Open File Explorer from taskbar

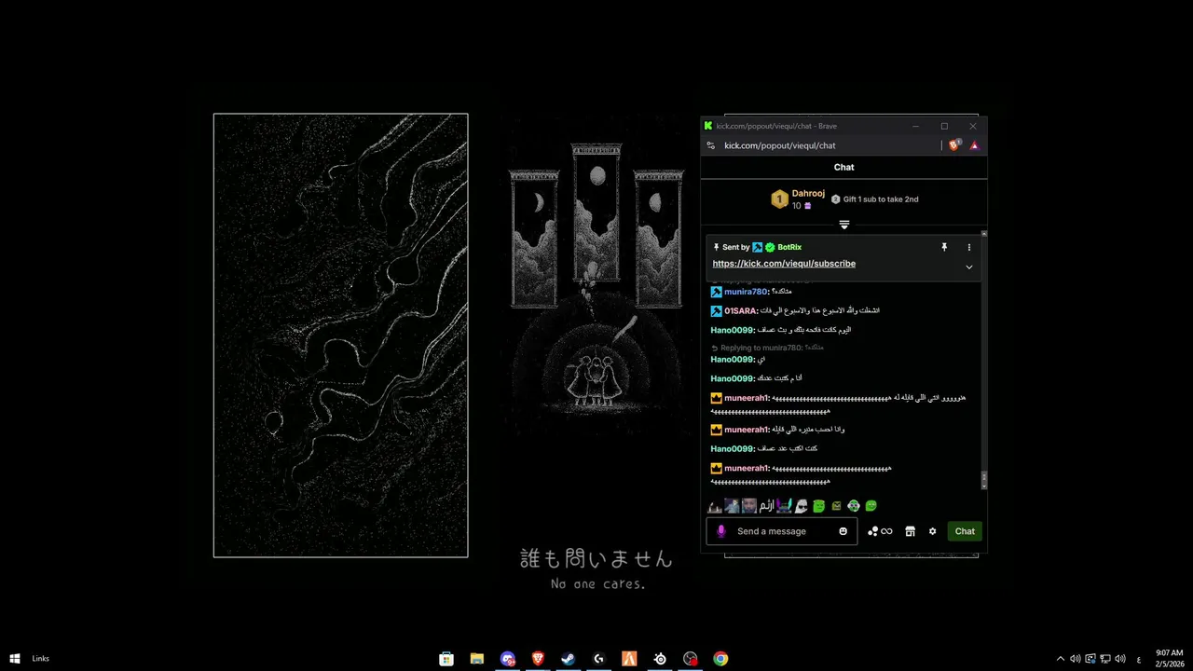tap(477, 659)
